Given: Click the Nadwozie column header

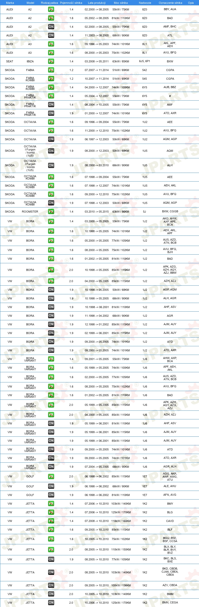Looking at the screenshot, I should coord(145,3).
